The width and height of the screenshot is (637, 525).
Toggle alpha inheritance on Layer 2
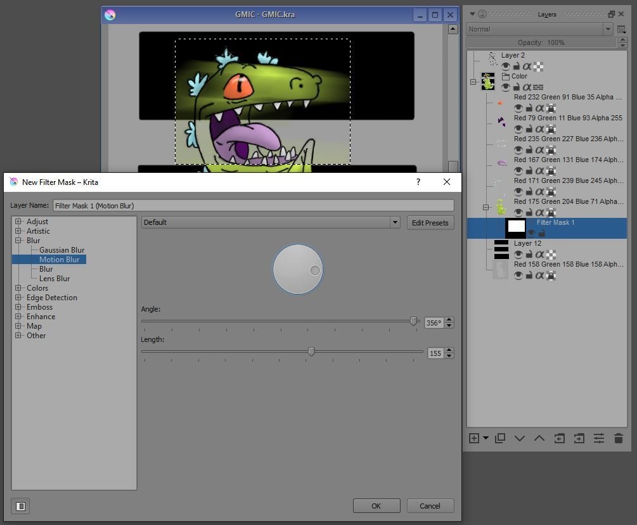(527, 66)
